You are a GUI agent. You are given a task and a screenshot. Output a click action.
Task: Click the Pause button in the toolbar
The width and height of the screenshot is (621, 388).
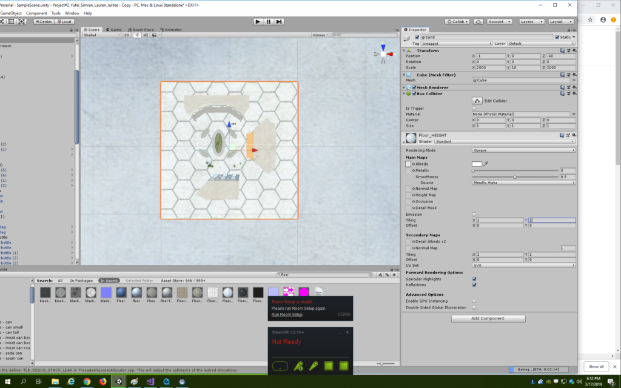tap(269, 22)
